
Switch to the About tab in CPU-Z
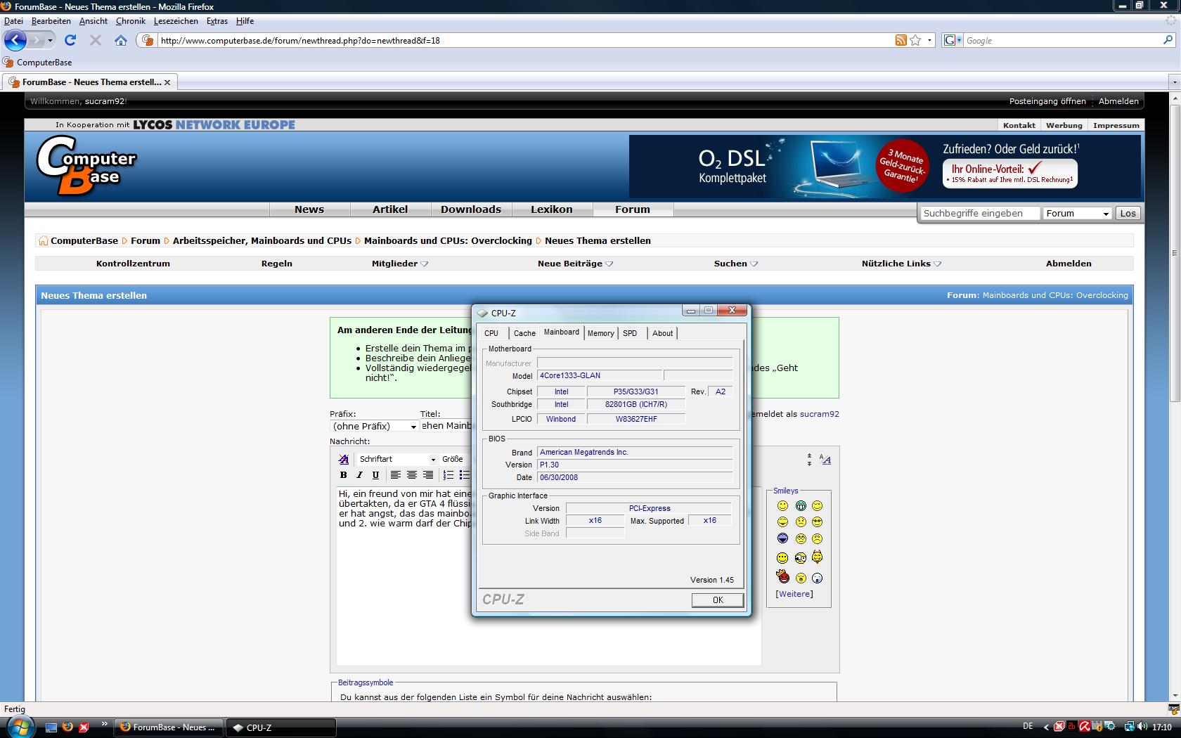(662, 333)
